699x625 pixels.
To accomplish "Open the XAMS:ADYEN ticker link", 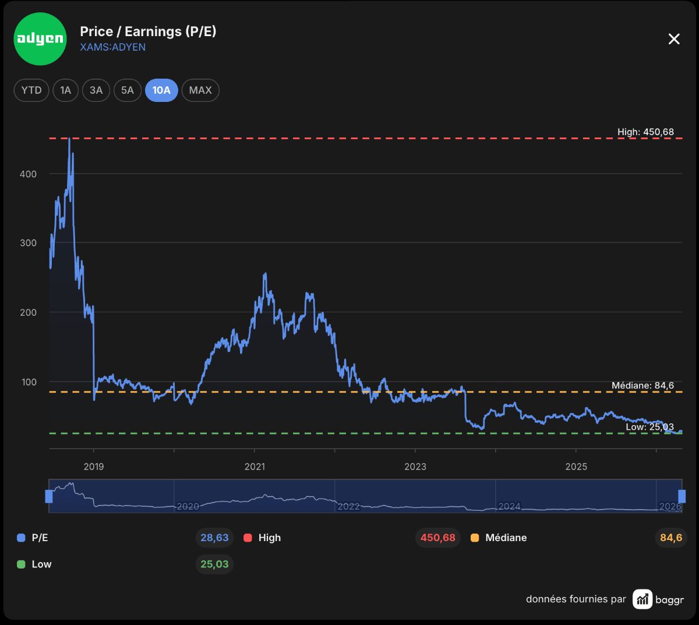I will 113,47.
